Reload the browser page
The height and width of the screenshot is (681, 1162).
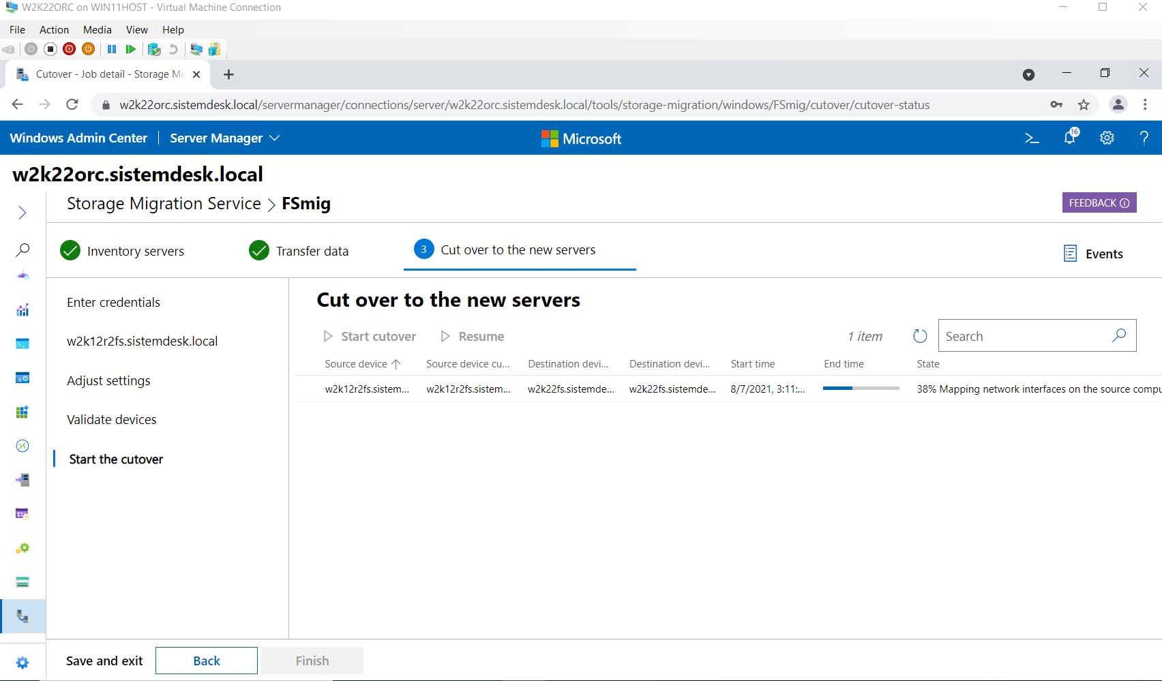[72, 104]
